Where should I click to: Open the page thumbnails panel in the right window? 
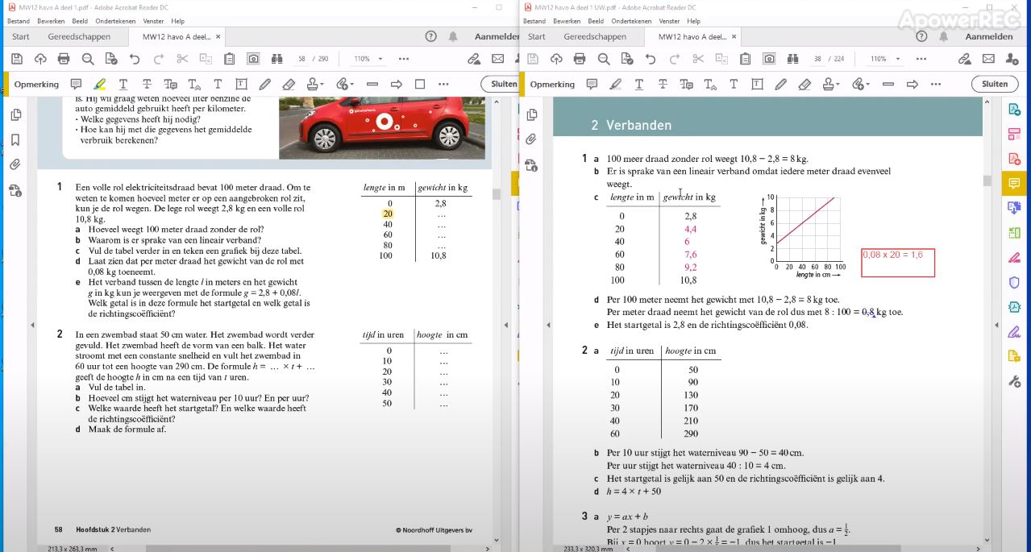click(531, 114)
